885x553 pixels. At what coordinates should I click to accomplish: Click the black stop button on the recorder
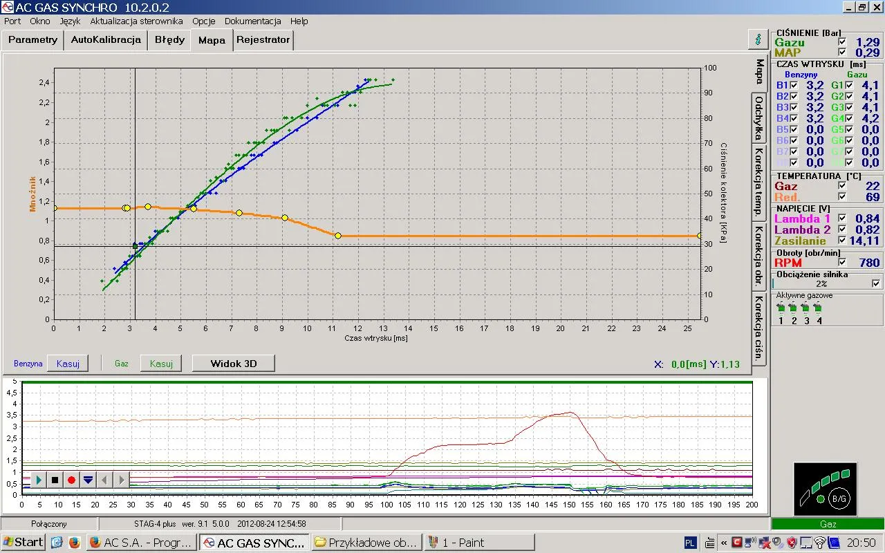tap(55, 480)
